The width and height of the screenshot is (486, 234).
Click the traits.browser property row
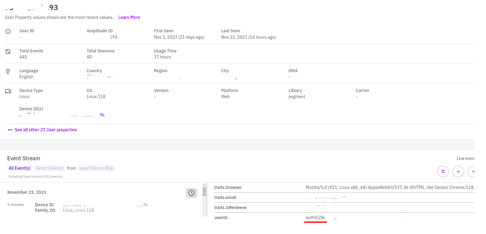coord(344,187)
